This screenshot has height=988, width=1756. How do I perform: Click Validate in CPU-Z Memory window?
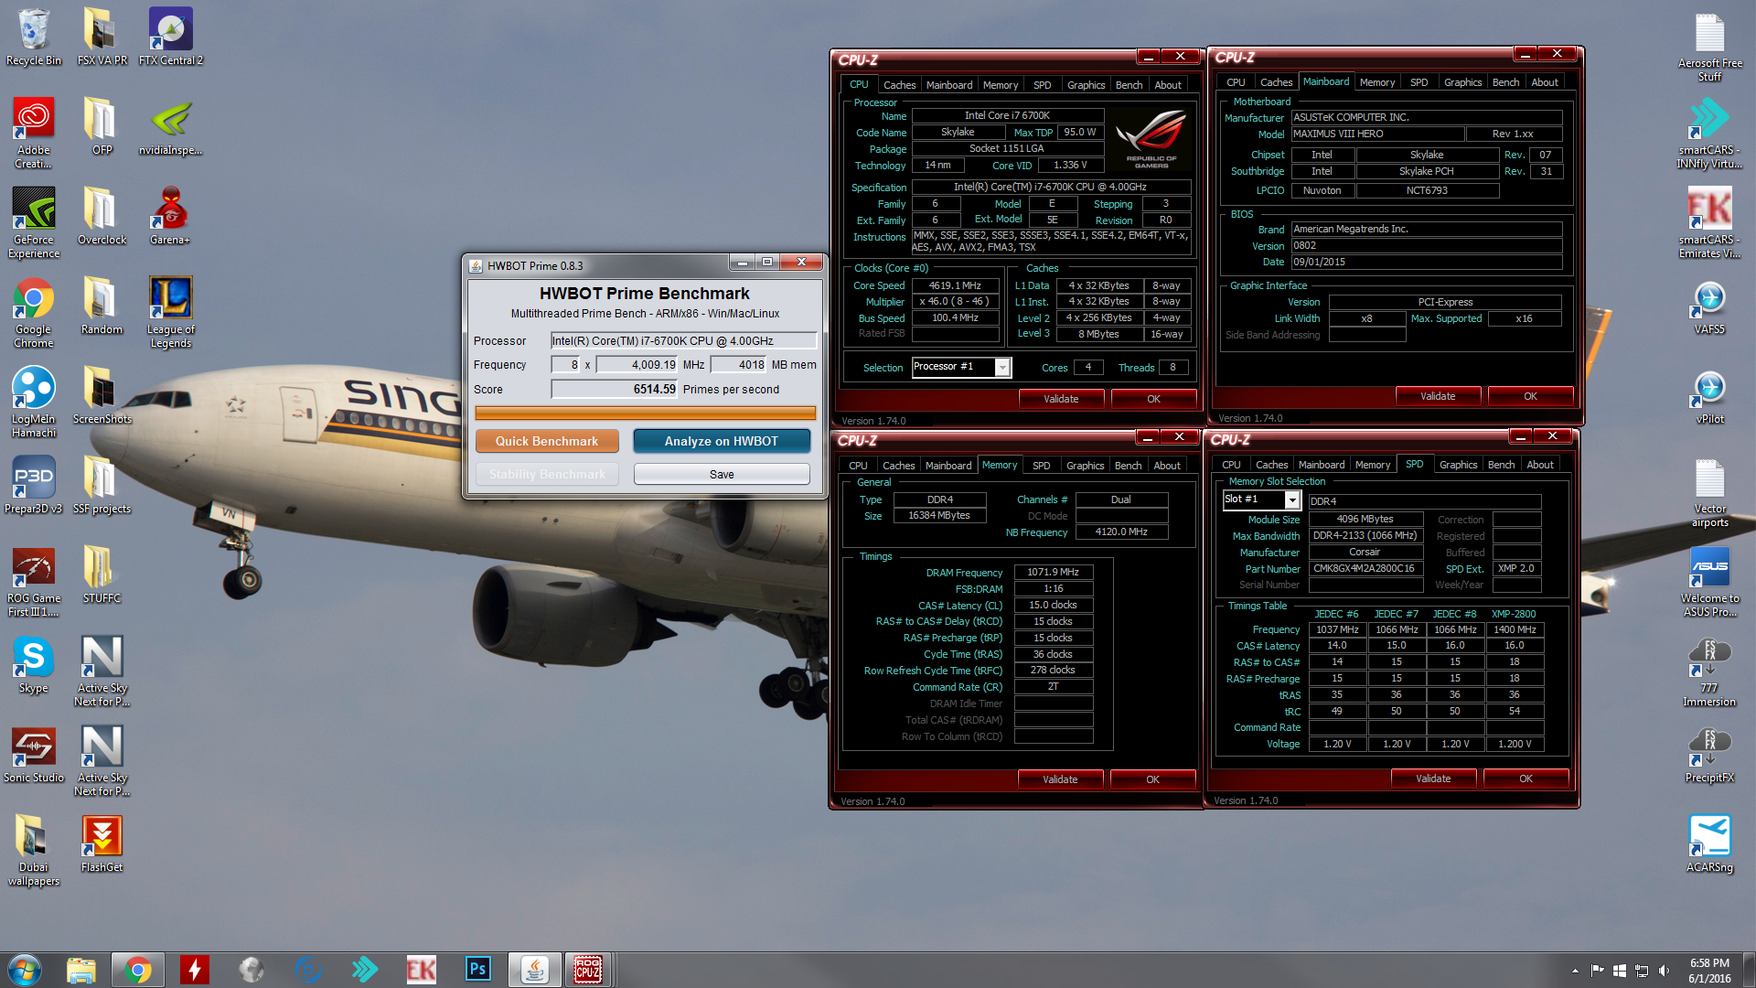(x=1060, y=779)
